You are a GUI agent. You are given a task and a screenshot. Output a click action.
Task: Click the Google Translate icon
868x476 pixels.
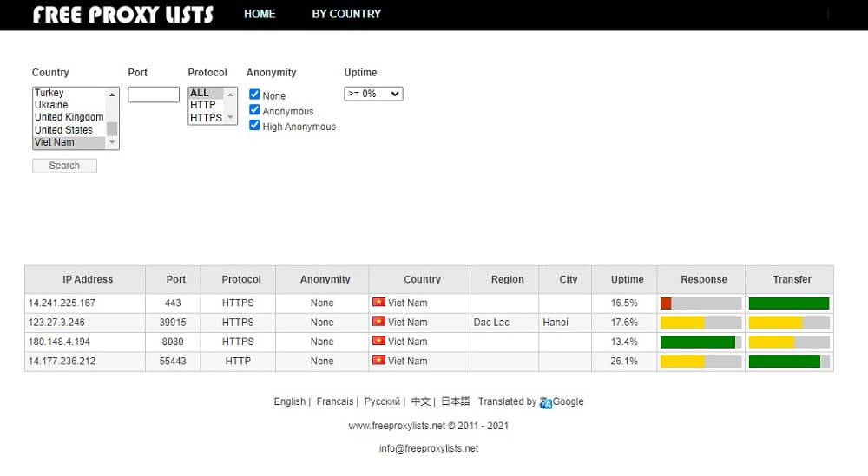(x=546, y=402)
